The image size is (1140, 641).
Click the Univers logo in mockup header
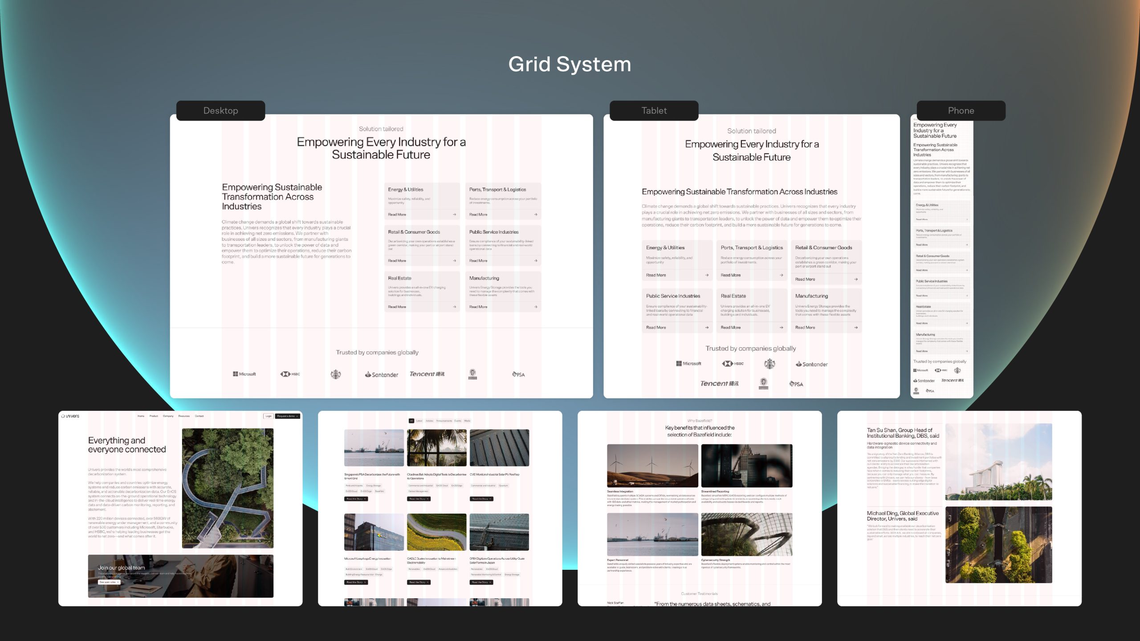[x=70, y=416]
